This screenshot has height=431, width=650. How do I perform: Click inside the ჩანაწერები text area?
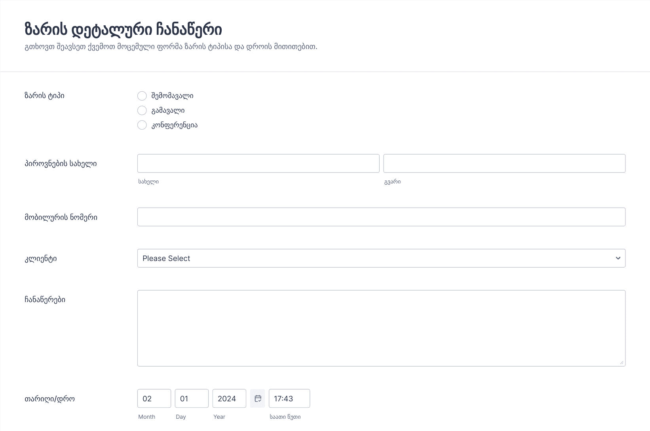tap(381, 328)
